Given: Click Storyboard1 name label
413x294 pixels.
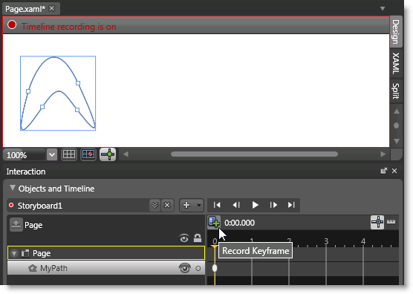Looking at the screenshot, I should point(40,206).
